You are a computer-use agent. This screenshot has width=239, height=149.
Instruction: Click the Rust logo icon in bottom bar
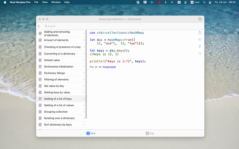point(88,133)
